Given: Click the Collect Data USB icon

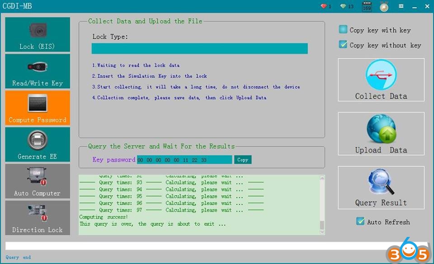Looking at the screenshot, I should tap(381, 75).
